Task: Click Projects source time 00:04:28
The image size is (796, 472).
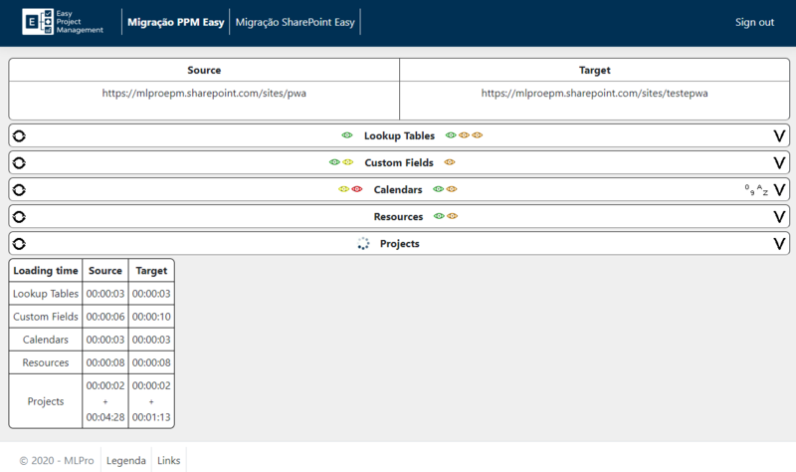Action: 105,417
